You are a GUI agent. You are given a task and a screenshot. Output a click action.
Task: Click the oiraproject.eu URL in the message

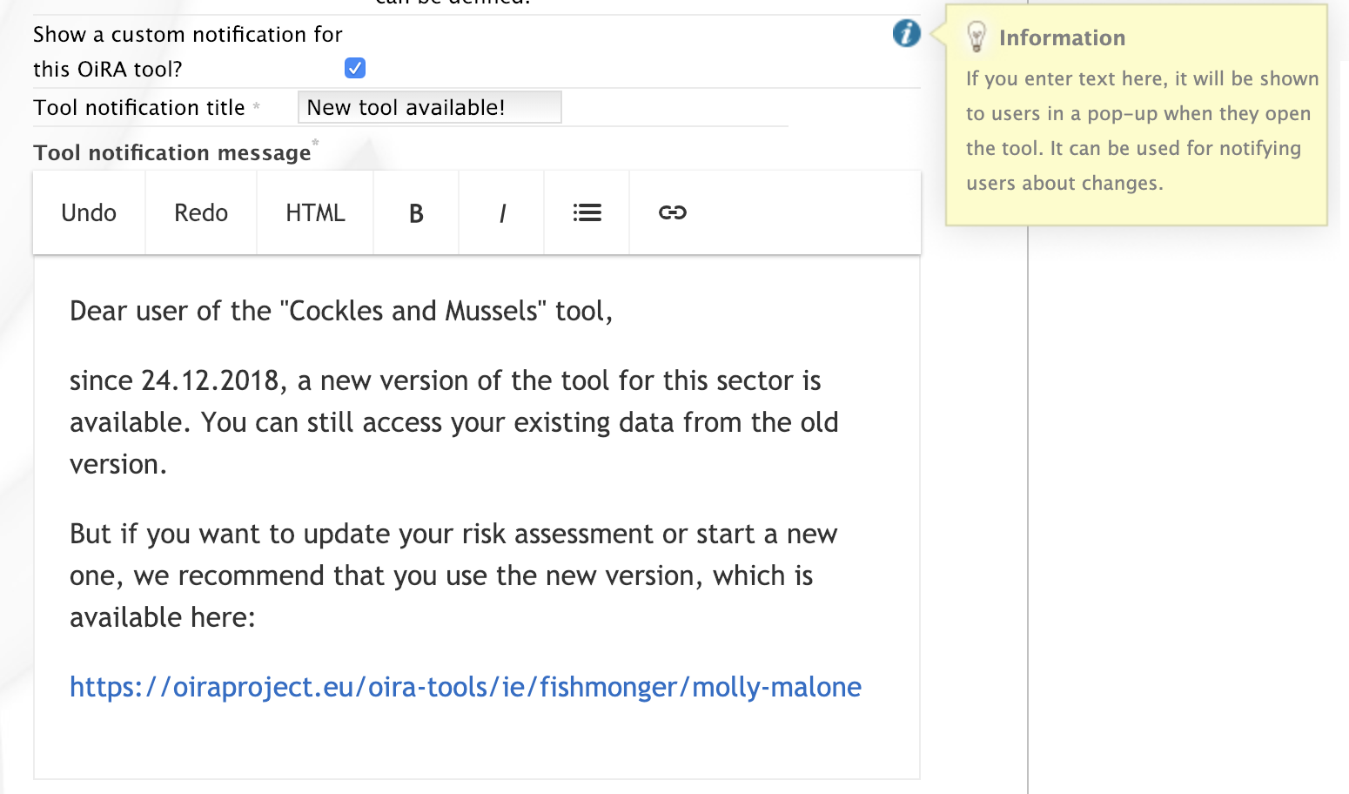(x=465, y=687)
